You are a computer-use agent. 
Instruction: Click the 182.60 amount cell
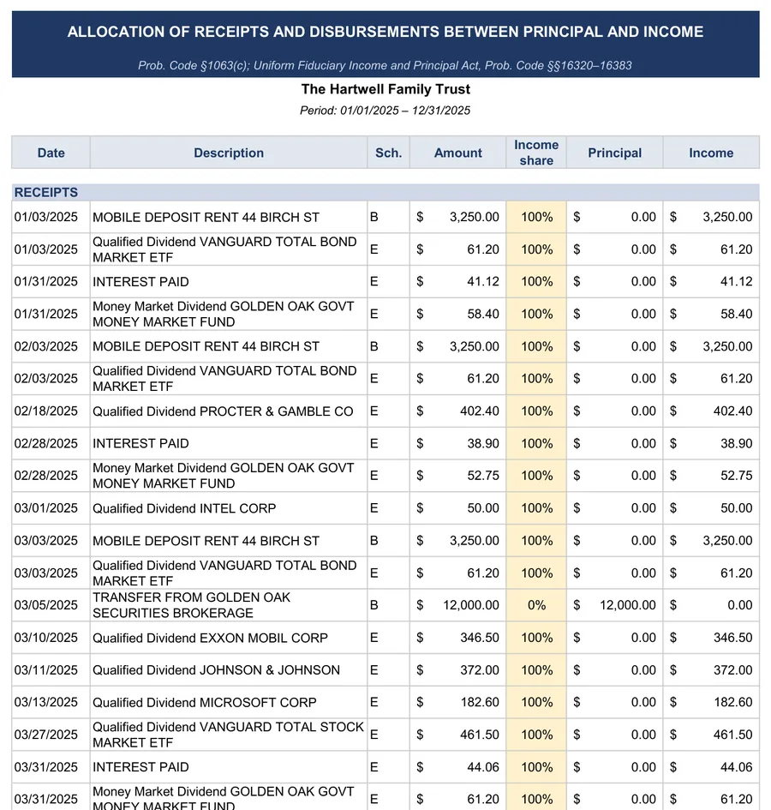458,702
